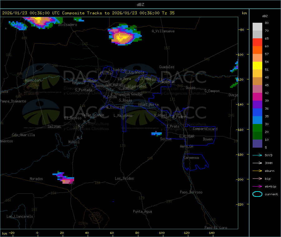Click the 54 dBZ yellow color swatch
Viewport: 281px width, 237px height.
coord(257,66)
